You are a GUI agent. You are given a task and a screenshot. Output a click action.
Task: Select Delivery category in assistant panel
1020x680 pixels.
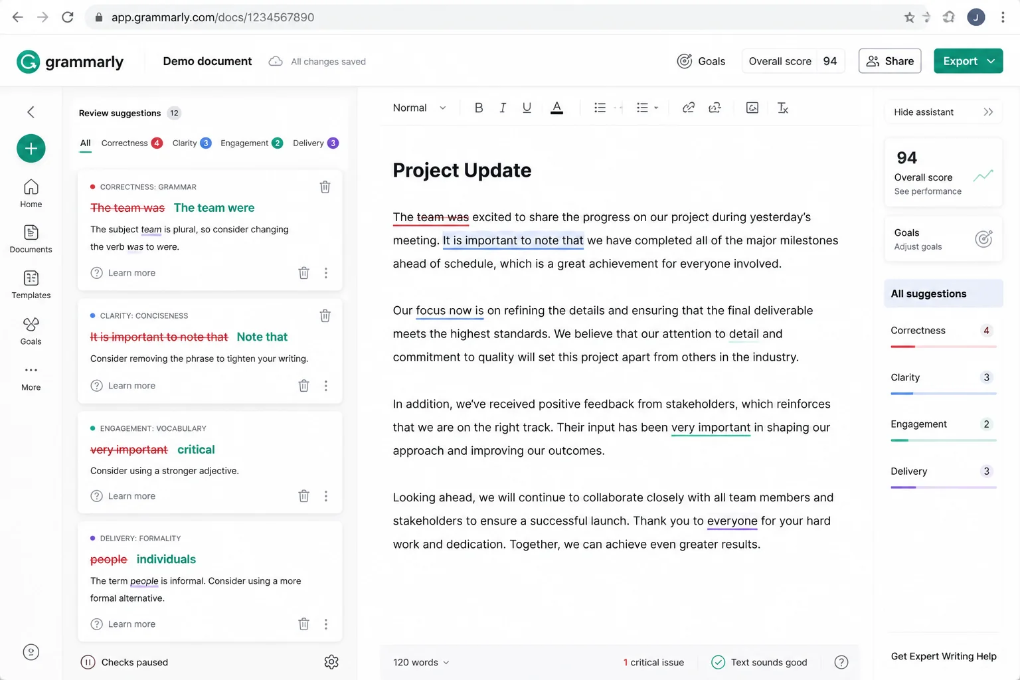943,475
